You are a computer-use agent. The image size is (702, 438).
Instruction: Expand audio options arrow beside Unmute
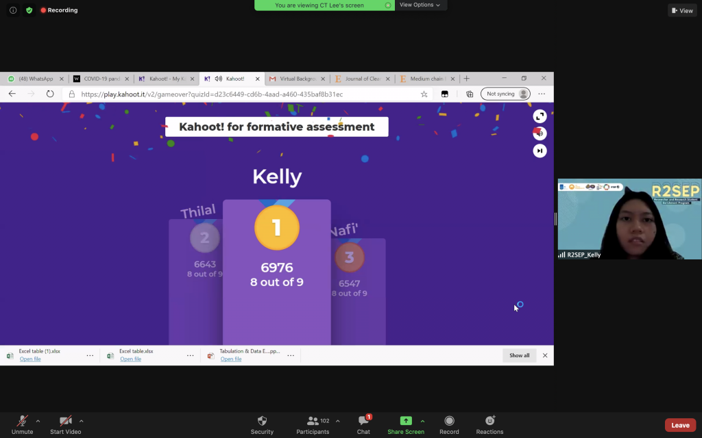pos(38,421)
